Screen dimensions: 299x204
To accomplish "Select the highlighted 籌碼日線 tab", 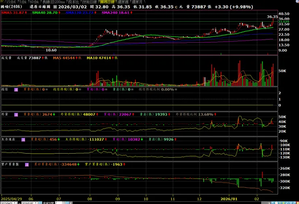I will (107, 2).
